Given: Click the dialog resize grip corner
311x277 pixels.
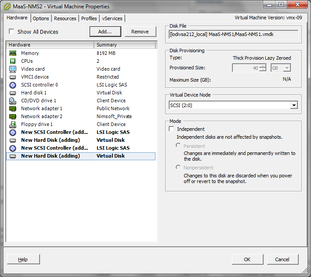Looking at the screenshot, I should [305, 270].
